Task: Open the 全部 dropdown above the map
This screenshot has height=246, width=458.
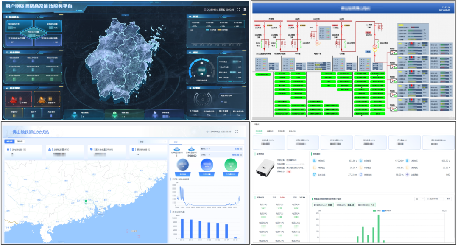Action: tap(153, 141)
